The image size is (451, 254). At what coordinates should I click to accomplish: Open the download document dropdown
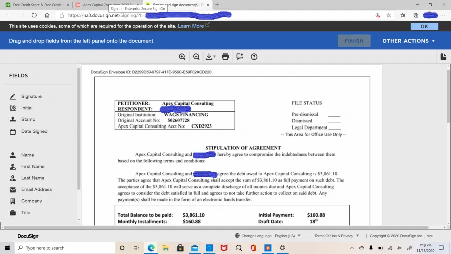[211, 57]
